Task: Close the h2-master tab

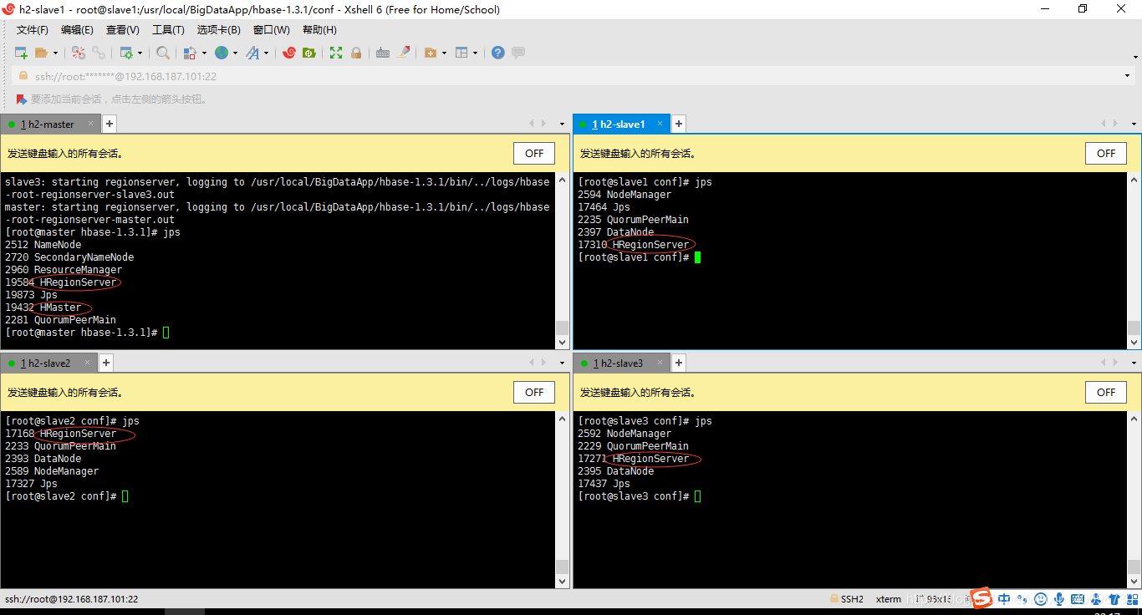Action: point(91,124)
